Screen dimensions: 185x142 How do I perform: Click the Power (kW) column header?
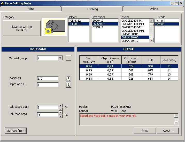tap(169, 60)
